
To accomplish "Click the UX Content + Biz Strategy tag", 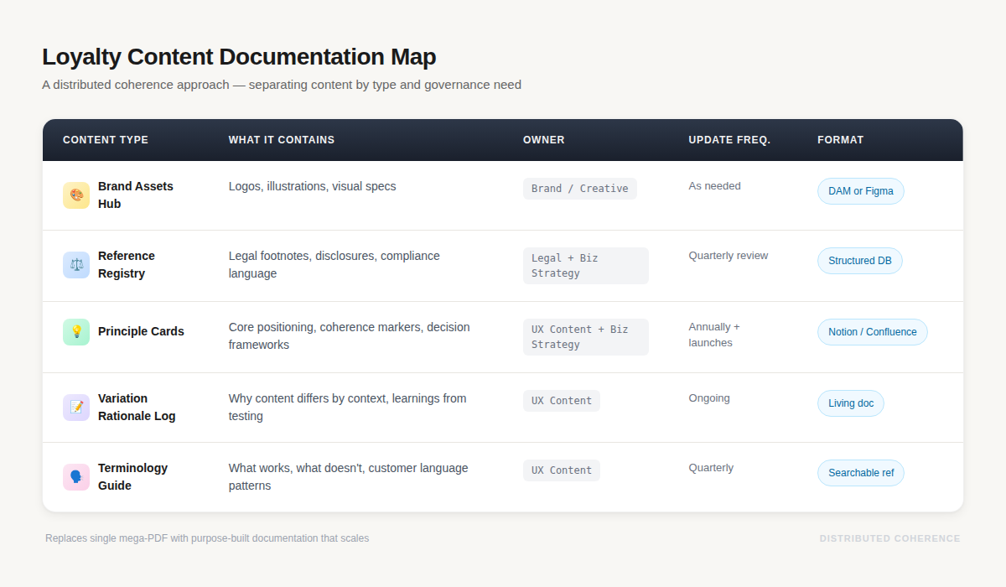I will click(x=585, y=336).
